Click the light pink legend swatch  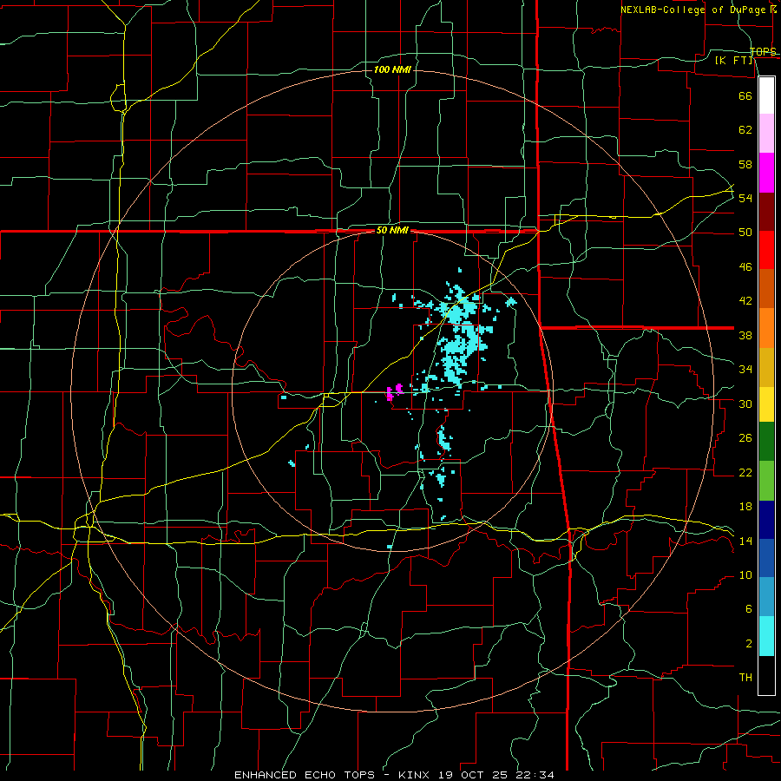[766, 134]
